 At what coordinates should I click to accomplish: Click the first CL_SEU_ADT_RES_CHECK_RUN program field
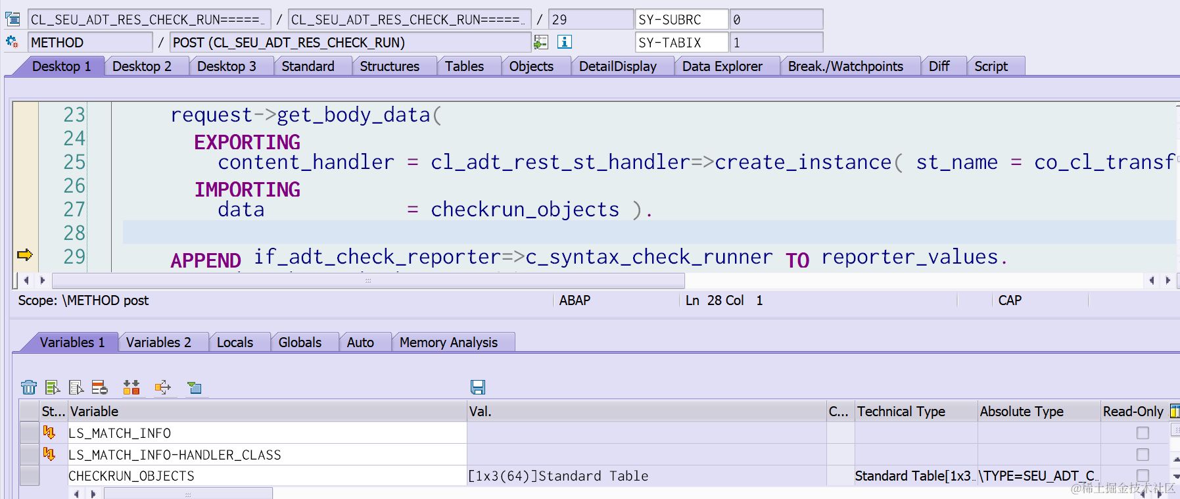pyautogui.click(x=149, y=19)
